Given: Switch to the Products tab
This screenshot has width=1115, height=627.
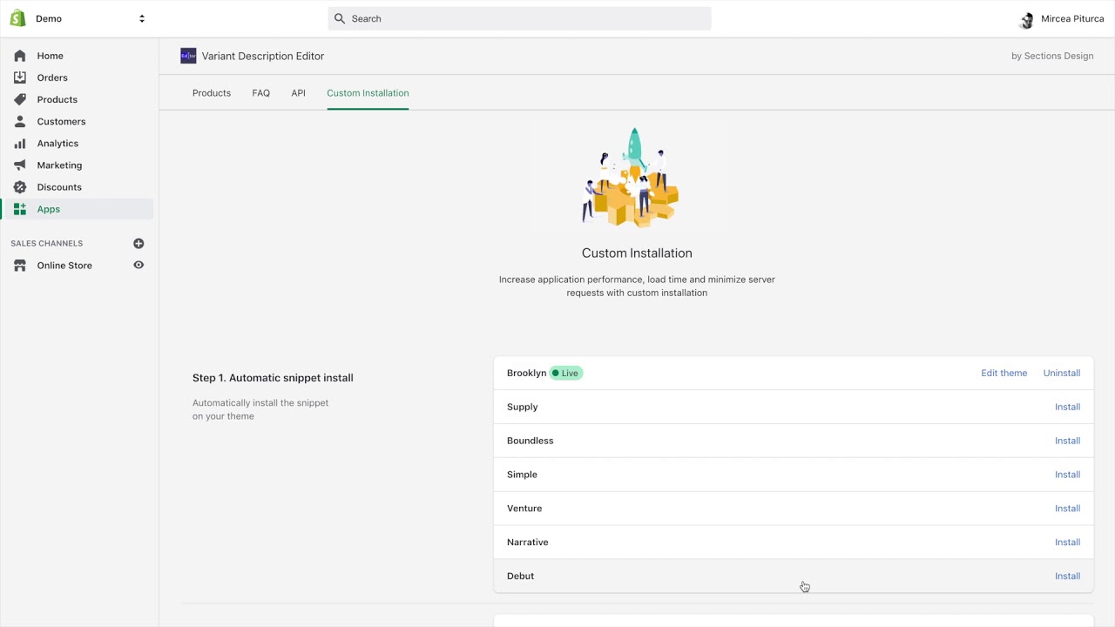Looking at the screenshot, I should coord(212,93).
